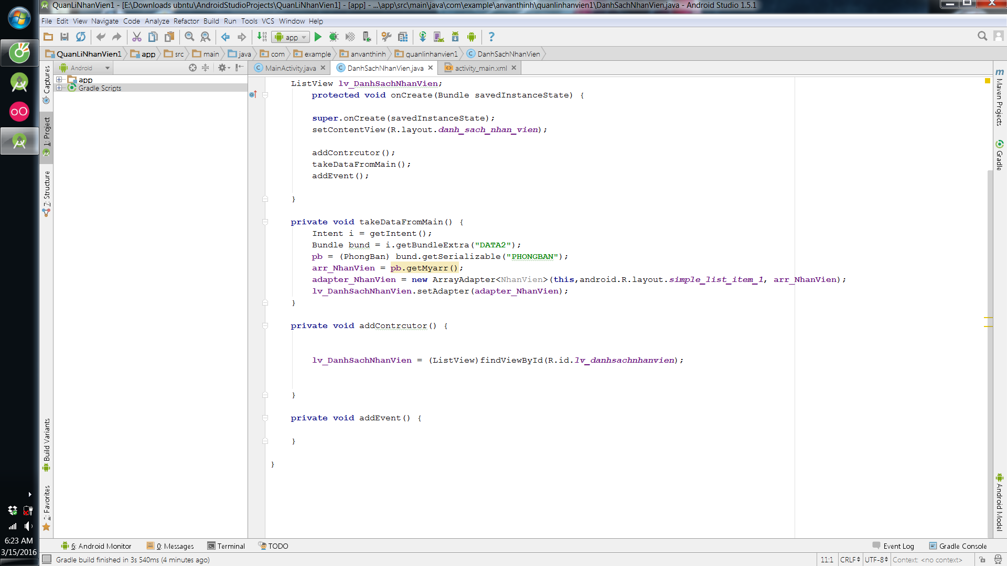
Task: Open AVD Manager icon
Action: (439, 37)
